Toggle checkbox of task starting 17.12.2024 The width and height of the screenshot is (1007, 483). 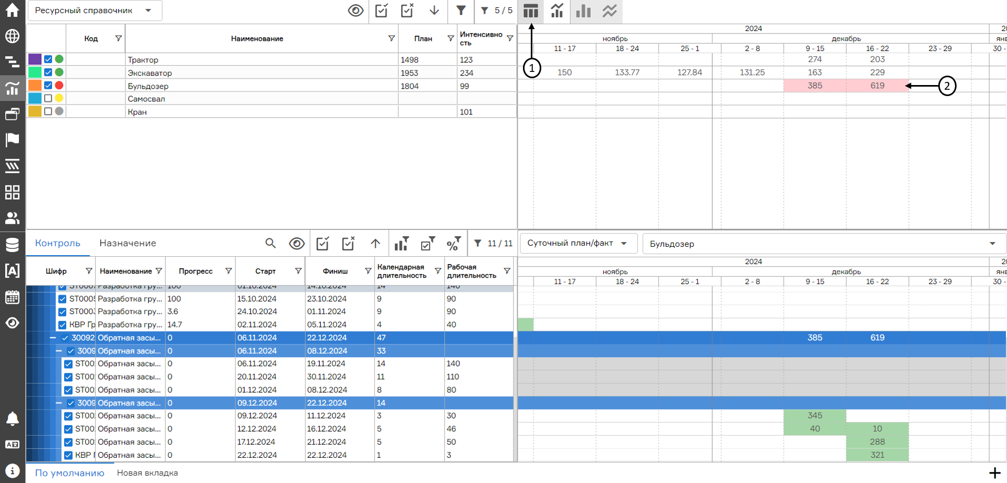[x=68, y=442]
